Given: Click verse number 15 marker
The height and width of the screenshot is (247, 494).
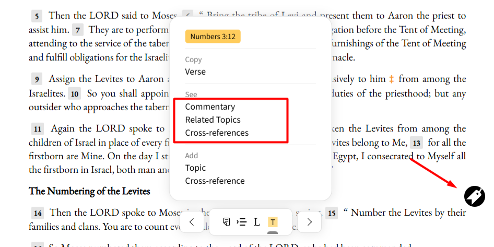Looking at the screenshot, I should coord(332,213).
